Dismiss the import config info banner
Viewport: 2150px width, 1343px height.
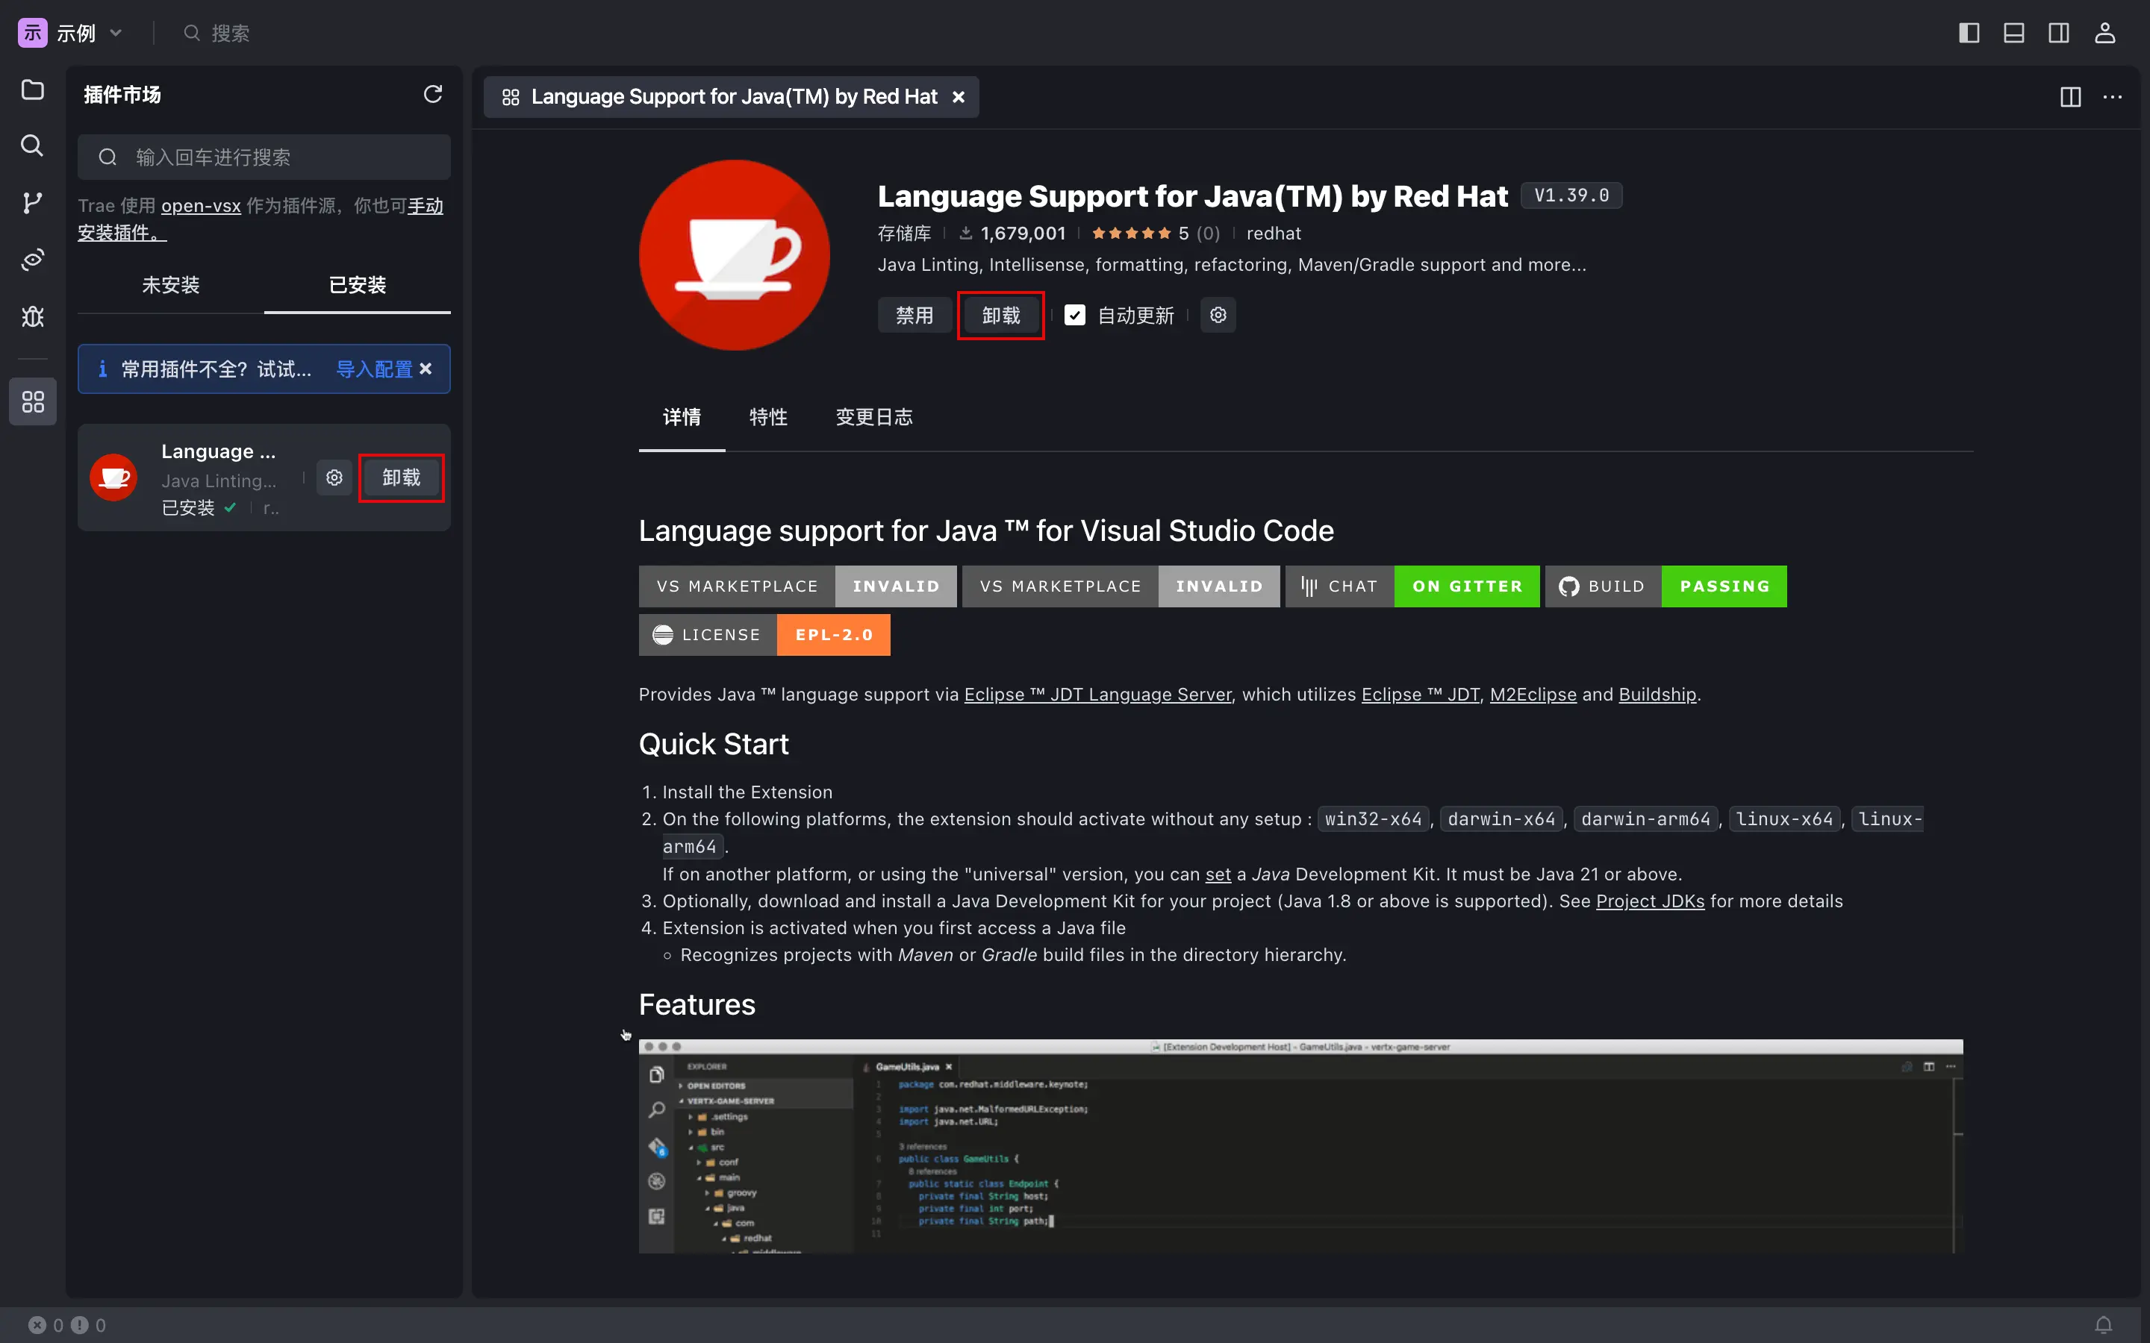(x=426, y=369)
